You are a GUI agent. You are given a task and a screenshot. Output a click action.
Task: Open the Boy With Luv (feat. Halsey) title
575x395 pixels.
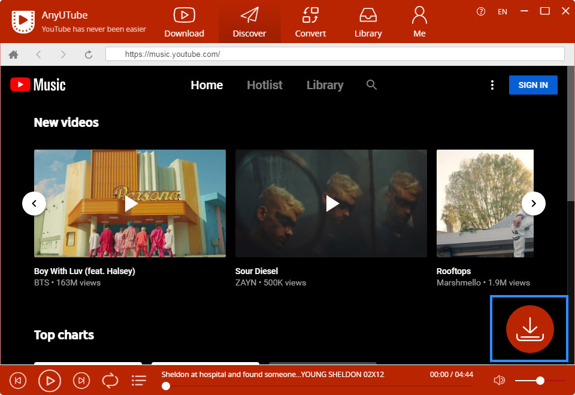(84, 271)
